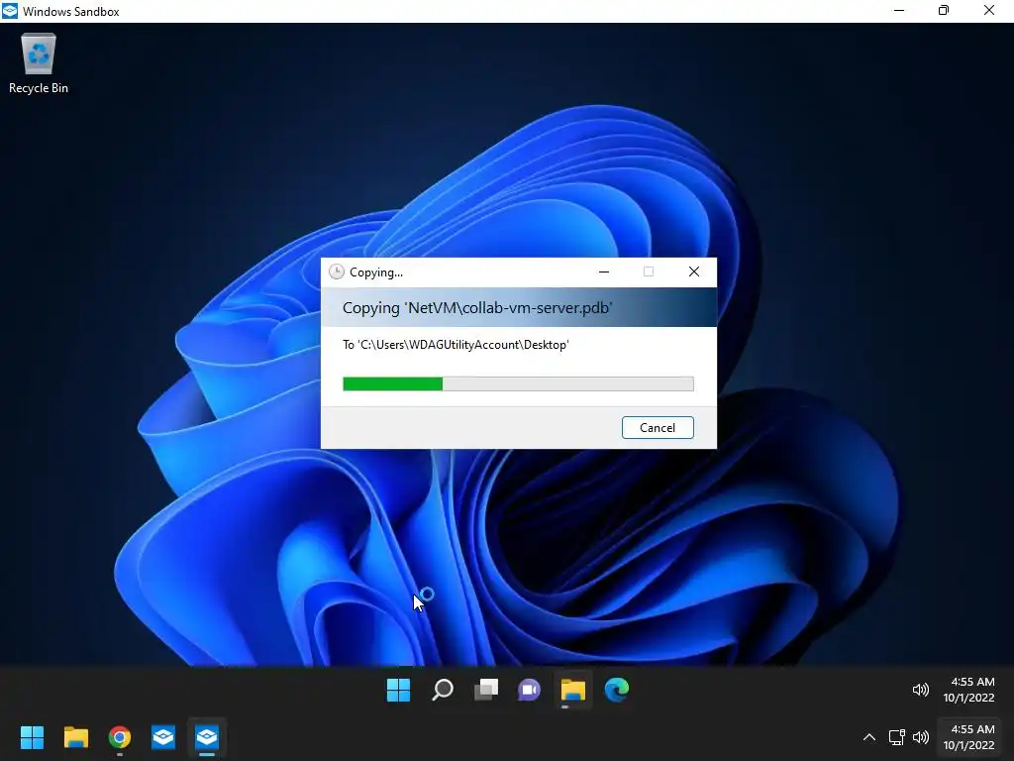Minimize the Windows Sandbox window

click(899, 10)
